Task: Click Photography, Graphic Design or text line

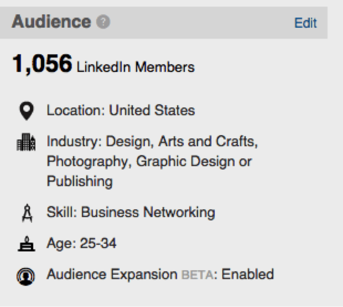Action: pyautogui.click(x=149, y=162)
